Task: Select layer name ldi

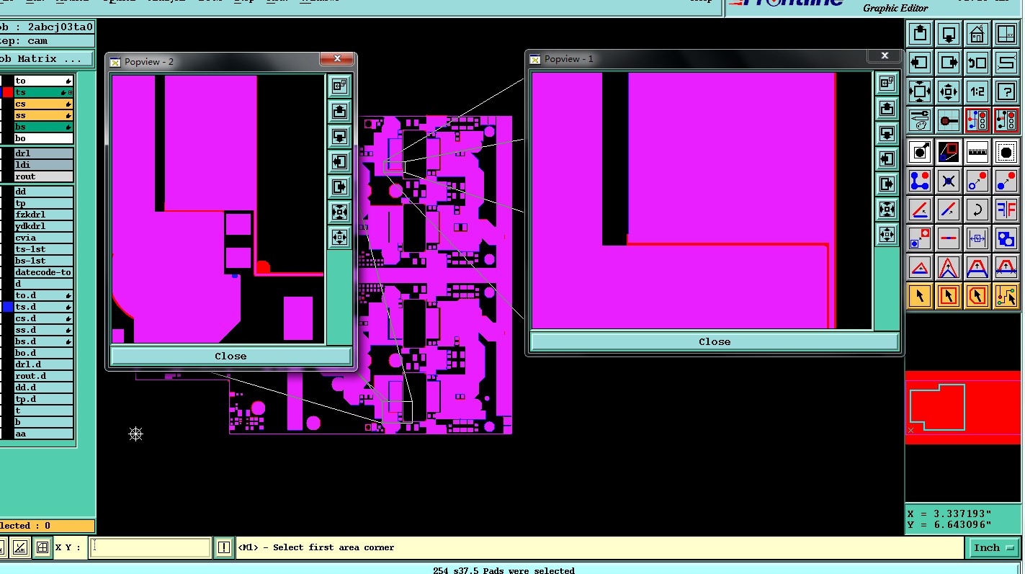Action: tap(43, 165)
